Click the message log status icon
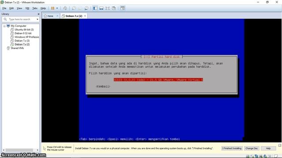 (x=276, y=156)
